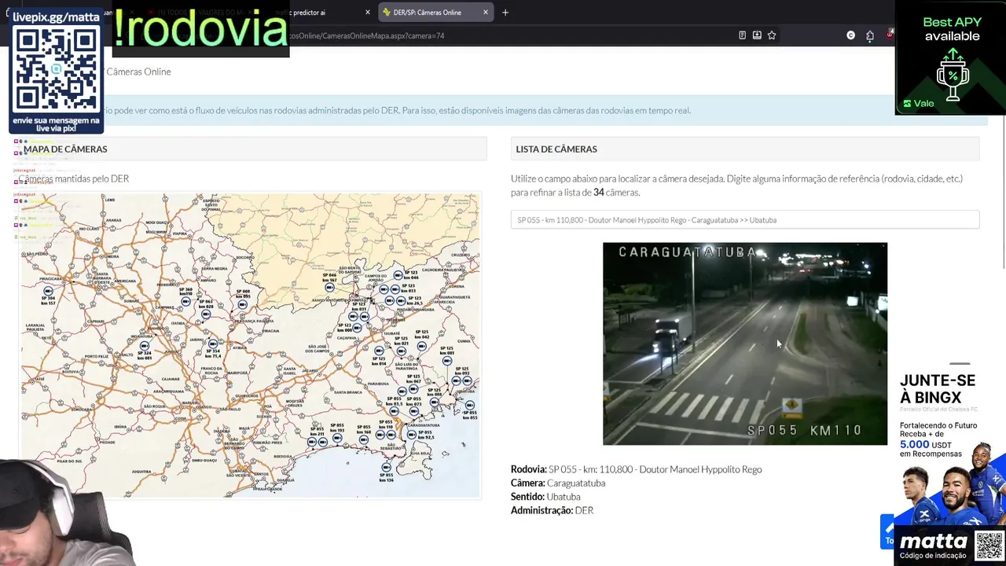Select the SP 125 km 081 camera marker
Image resolution: width=1006 pixels, height=566 pixels.
pyautogui.click(x=447, y=361)
